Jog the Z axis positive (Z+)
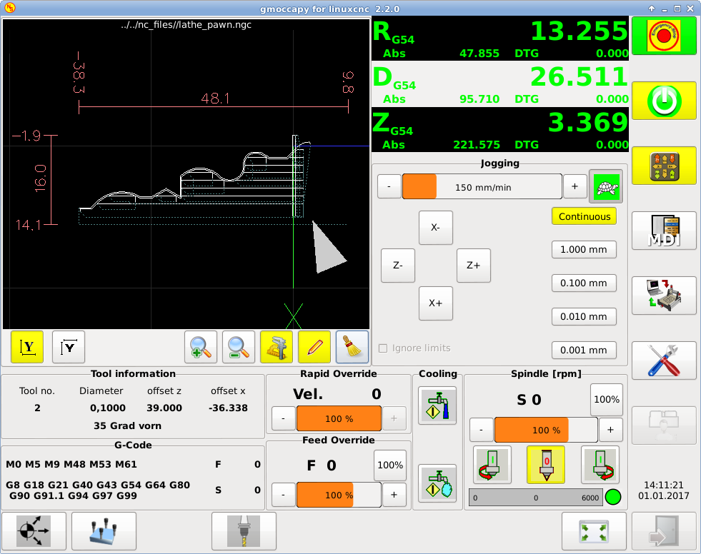 click(x=474, y=266)
